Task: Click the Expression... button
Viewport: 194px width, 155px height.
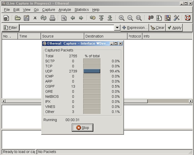Action: (135, 28)
